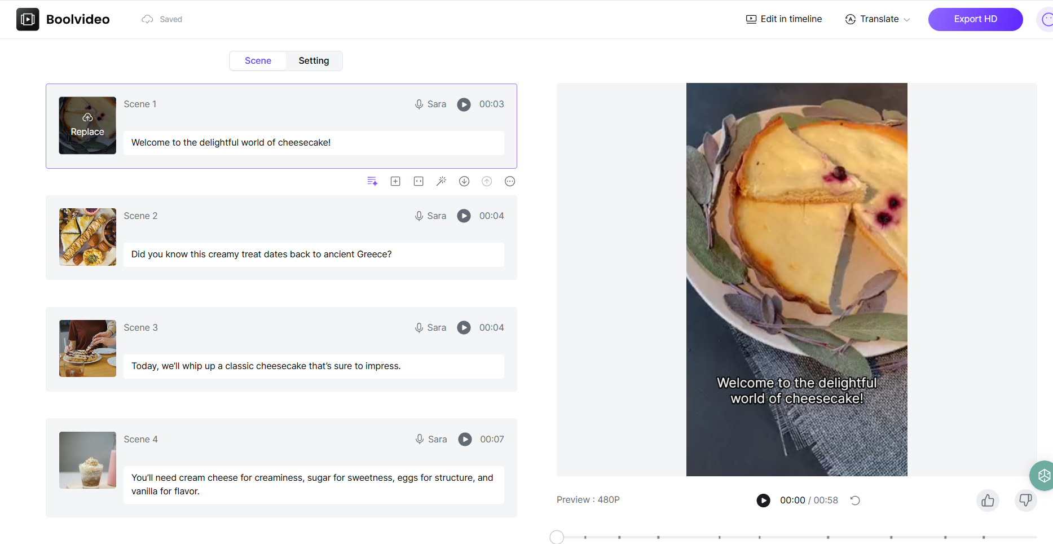Open Edit in timeline

point(784,19)
